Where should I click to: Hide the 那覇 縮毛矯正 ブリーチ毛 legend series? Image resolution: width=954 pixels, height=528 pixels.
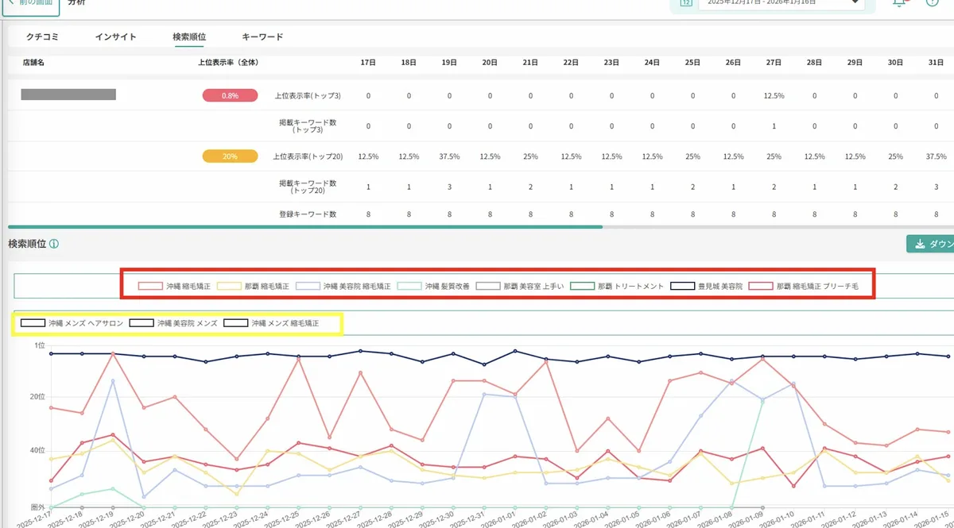point(805,285)
